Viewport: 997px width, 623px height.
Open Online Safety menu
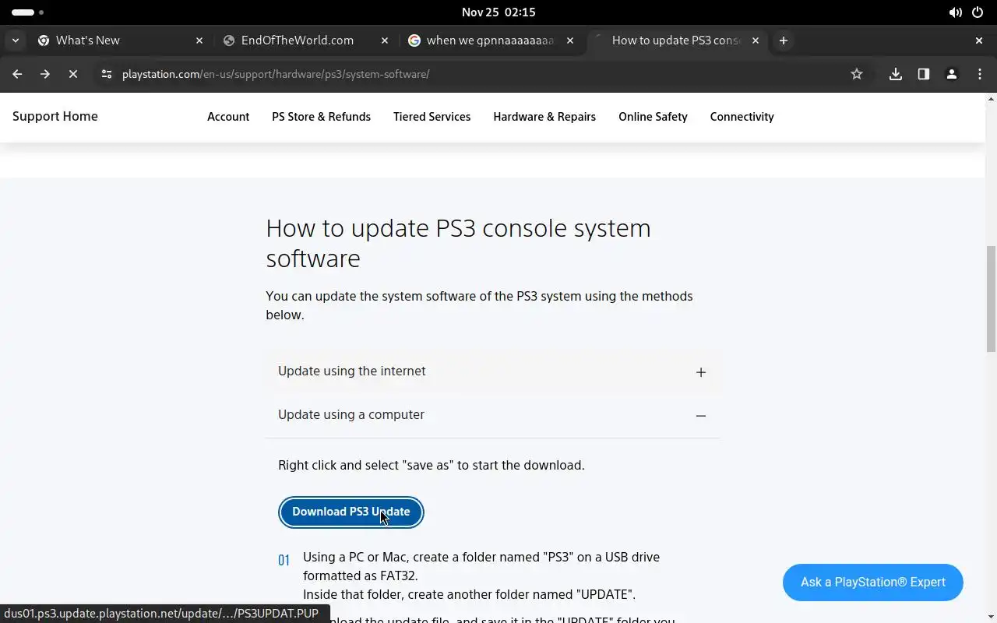coord(653,117)
